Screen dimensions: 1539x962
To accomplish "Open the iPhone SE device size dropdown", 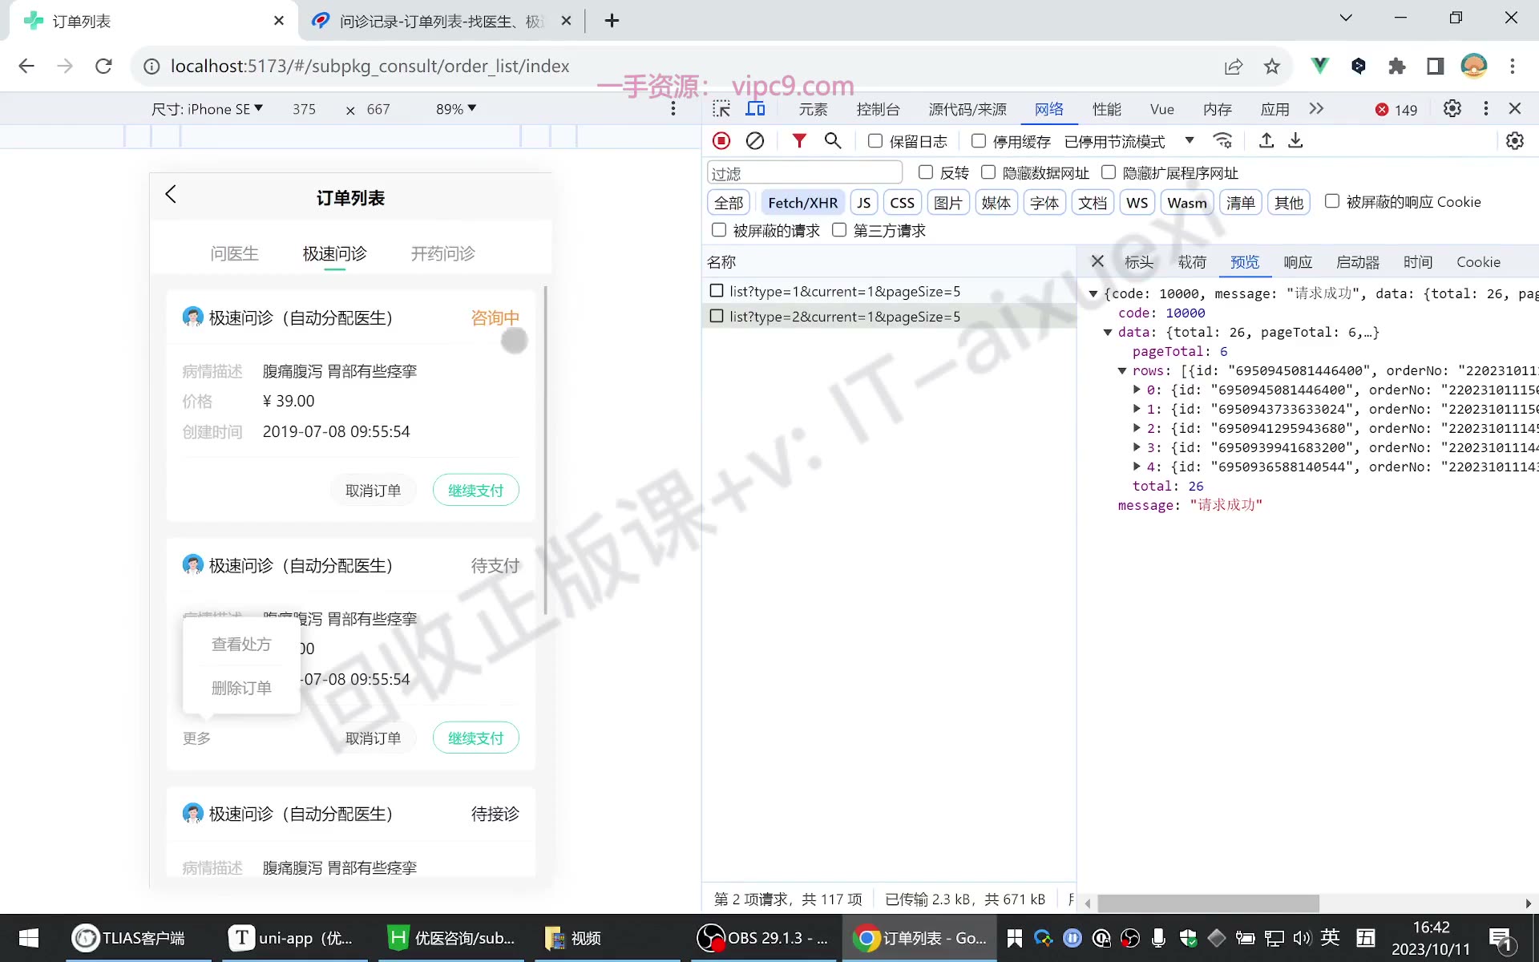I will pyautogui.click(x=208, y=109).
